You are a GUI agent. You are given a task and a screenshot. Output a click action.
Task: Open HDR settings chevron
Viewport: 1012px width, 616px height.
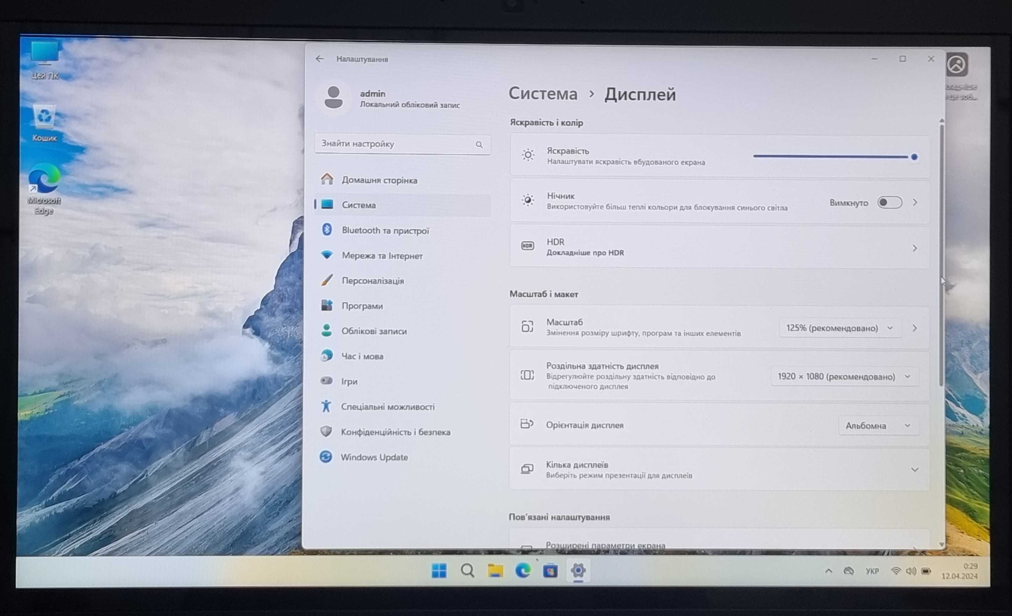coord(915,248)
